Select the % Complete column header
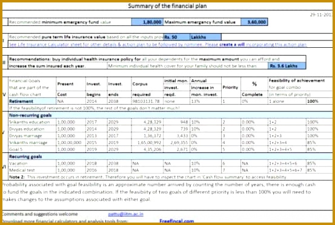Screen dimensions: 335x225 coord(254,88)
